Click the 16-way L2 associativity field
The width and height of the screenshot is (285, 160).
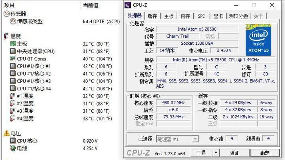[x=267, y=117]
